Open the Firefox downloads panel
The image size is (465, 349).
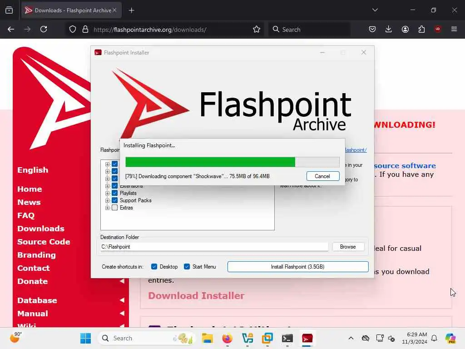389,29
